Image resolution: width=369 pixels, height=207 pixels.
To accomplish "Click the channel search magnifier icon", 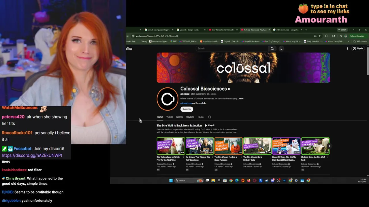I will 210,117.
